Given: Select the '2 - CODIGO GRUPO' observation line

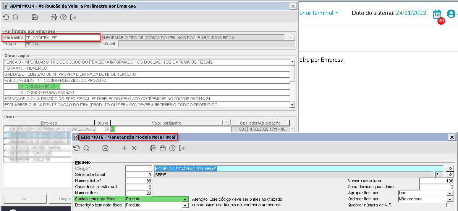Looking at the screenshot, I should (147, 86).
